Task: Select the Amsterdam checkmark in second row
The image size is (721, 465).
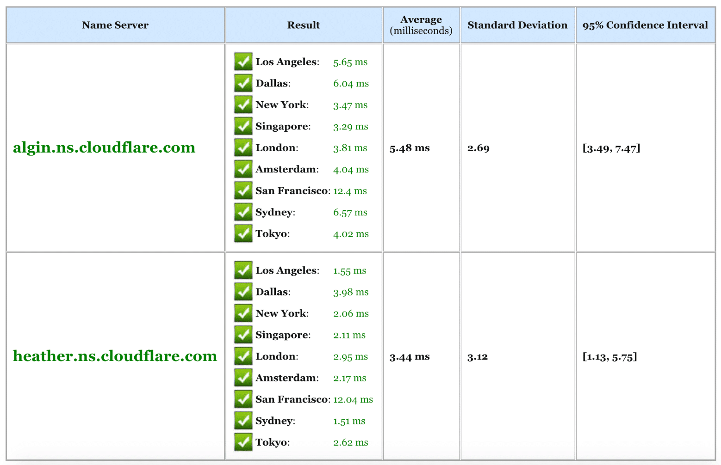Action: point(243,377)
